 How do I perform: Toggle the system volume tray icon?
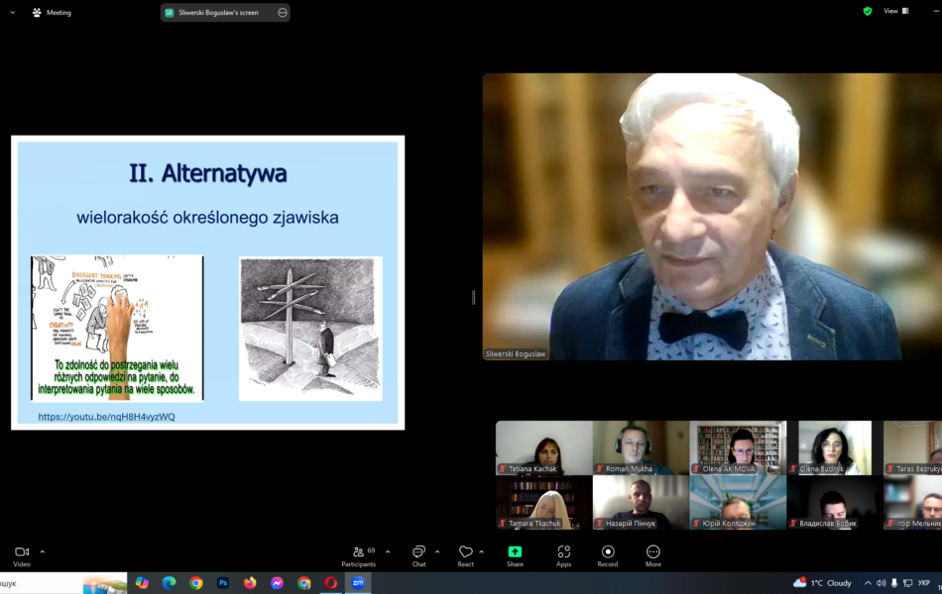(x=881, y=583)
